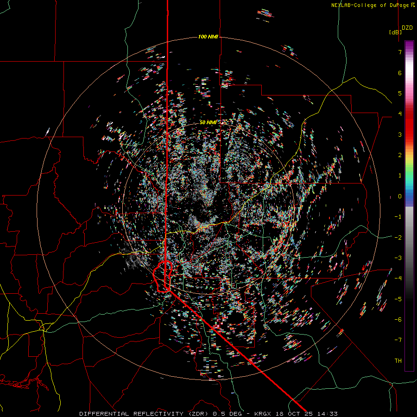
Task: Click the 0.5 DEG elevation label
Action: [227, 414]
